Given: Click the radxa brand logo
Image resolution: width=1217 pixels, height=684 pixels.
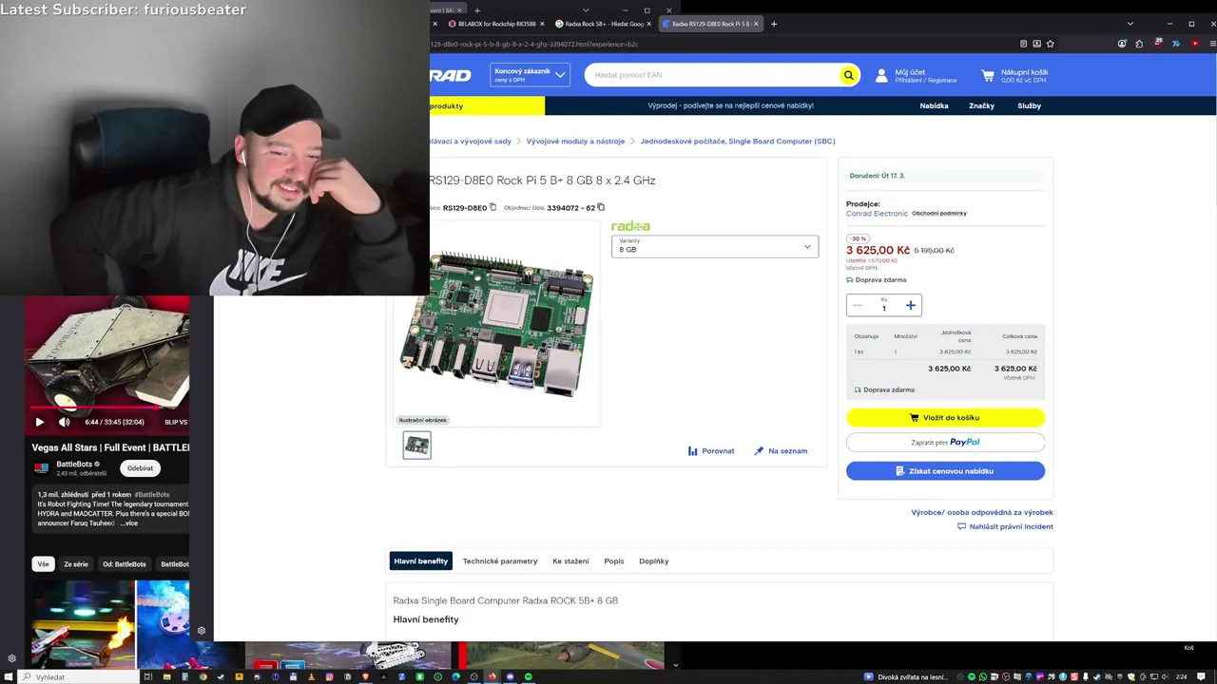Looking at the screenshot, I should tap(630, 226).
